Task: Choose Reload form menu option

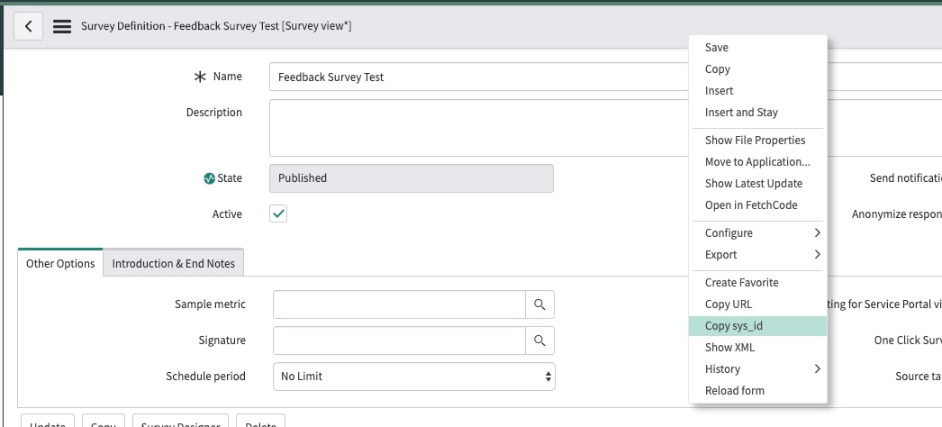Action: point(735,390)
